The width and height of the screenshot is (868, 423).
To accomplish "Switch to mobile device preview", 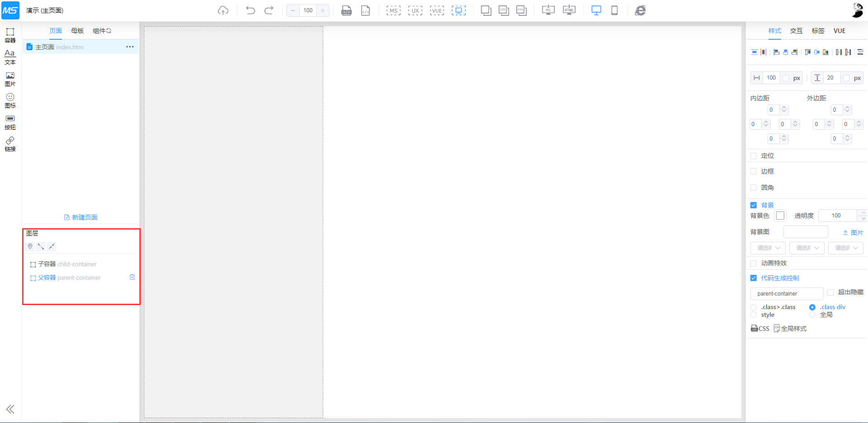I will [614, 10].
